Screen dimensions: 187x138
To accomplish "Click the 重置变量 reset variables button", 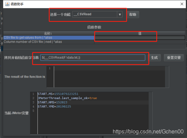I will 174,58.
